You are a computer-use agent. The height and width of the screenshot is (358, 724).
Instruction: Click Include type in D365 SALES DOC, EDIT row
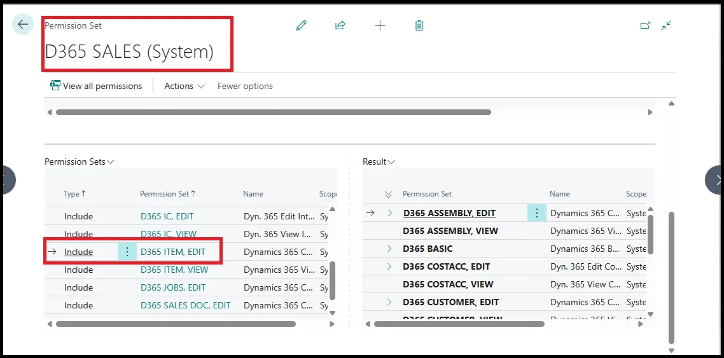pos(78,305)
